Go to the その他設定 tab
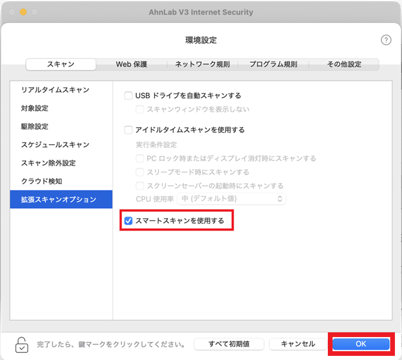 [x=344, y=64]
